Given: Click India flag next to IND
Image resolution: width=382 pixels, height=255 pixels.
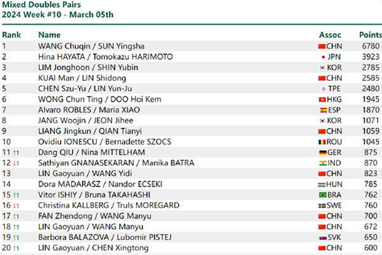Looking at the screenshot, I should (323, 163).
